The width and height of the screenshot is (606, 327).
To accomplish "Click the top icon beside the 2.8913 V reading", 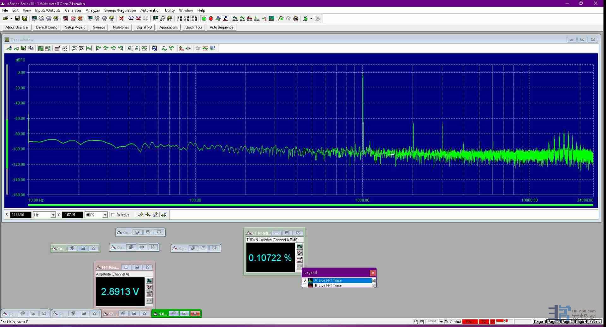I will coord(149,281).
